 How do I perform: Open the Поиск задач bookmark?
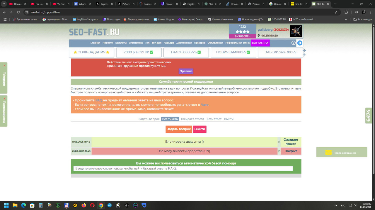pyautogui.click(x=111, y=20)
